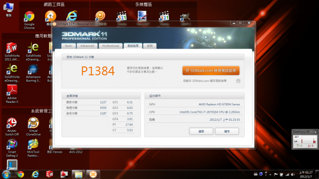Close the NetWorx widget
The height and width of the screenshot is (179, 319).
[316, 132]
